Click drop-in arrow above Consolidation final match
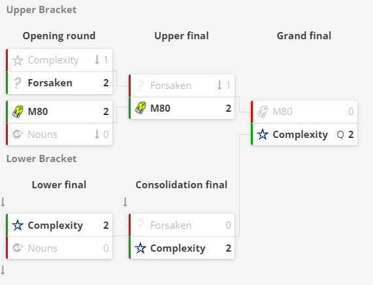 [x=125, y=202]
